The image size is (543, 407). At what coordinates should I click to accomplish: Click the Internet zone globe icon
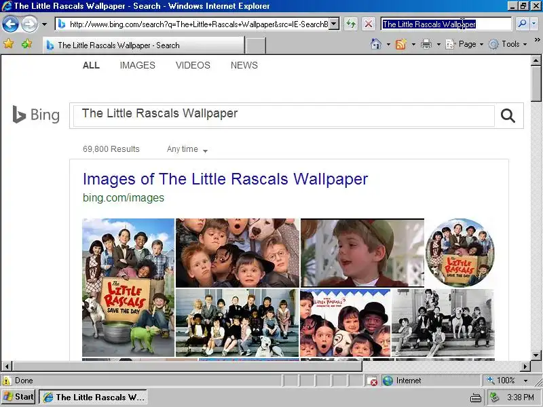pos(388,381)
